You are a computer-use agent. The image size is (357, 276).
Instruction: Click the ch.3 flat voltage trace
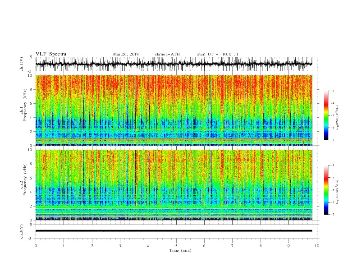click(x=174, y=231)
